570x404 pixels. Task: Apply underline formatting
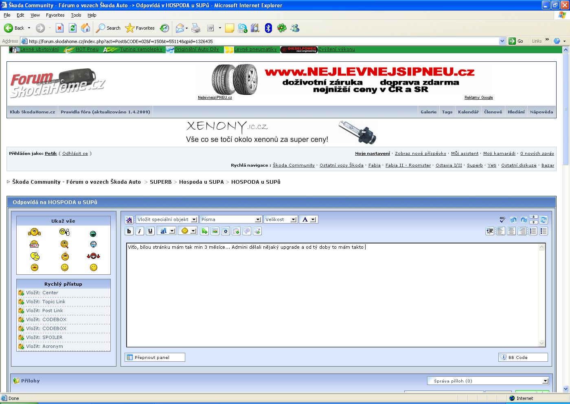150,231
